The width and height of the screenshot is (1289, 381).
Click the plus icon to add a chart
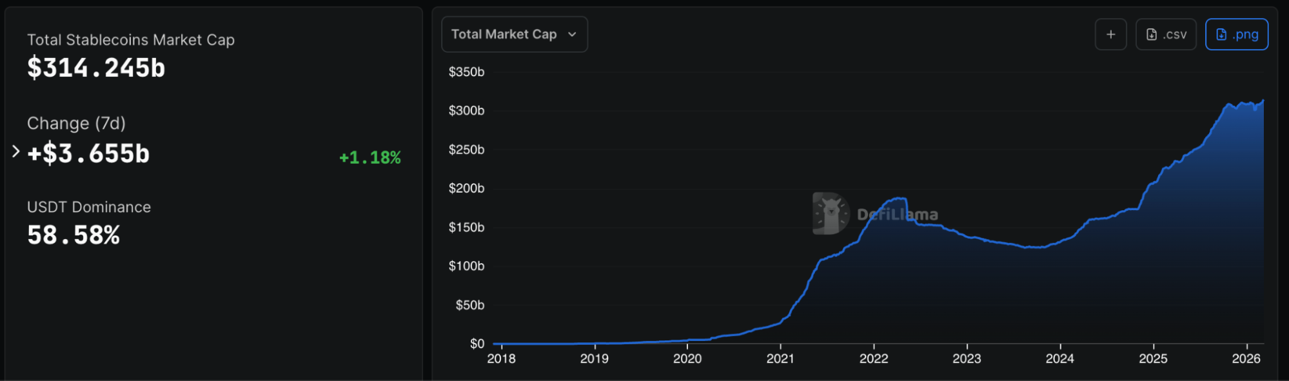coord(1110,35)
